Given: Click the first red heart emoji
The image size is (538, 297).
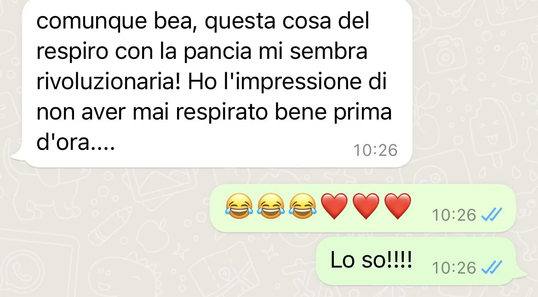Looking at the screenshot, I should point(334,206).
